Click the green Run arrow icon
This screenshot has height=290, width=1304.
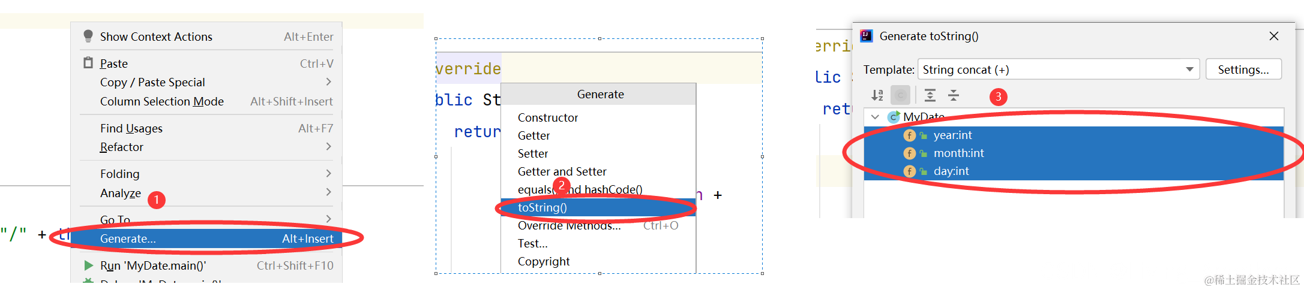click(89, 265)
